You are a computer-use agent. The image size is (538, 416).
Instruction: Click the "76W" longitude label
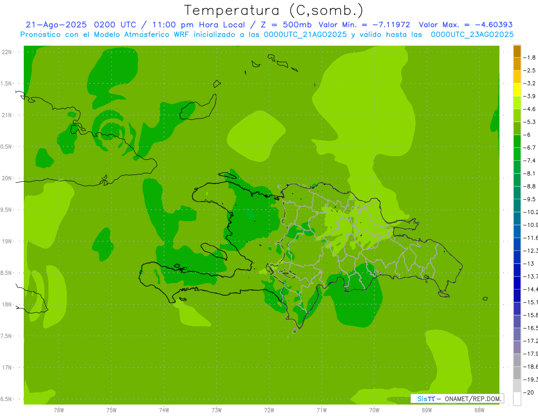(x=59, y=410)
